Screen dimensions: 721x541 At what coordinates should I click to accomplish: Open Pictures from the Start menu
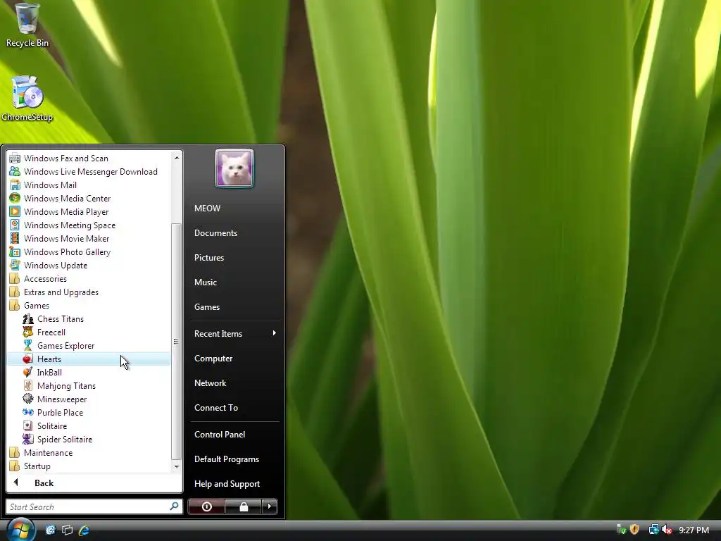point(209,258)
